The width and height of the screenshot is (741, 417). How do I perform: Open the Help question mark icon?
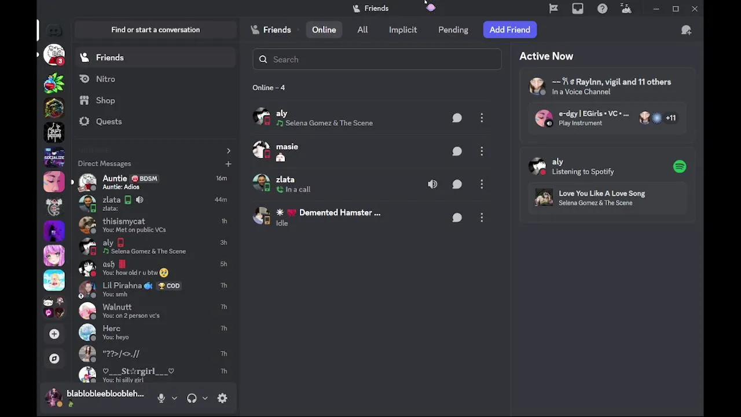602,9
